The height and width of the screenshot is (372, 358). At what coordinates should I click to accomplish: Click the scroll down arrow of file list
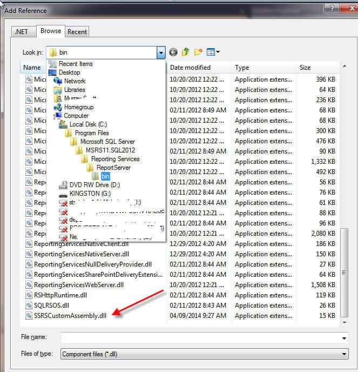point(345,322)
